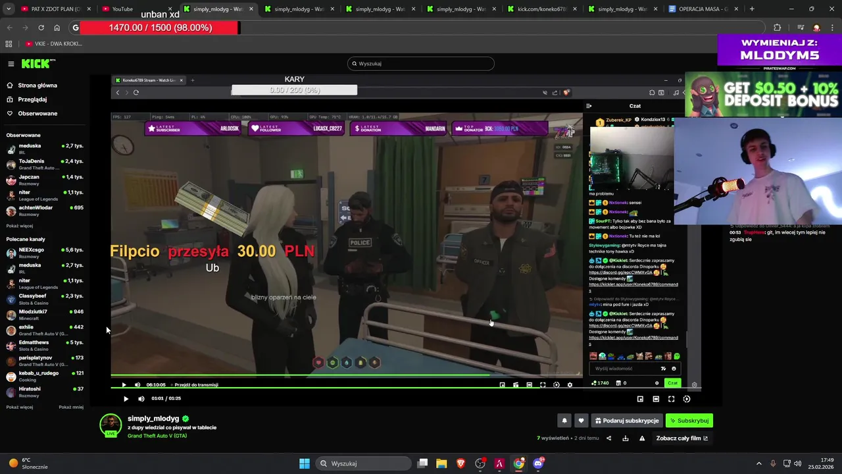Follow channel with heart button
The image size is (842, 474).
pos(581,421)
